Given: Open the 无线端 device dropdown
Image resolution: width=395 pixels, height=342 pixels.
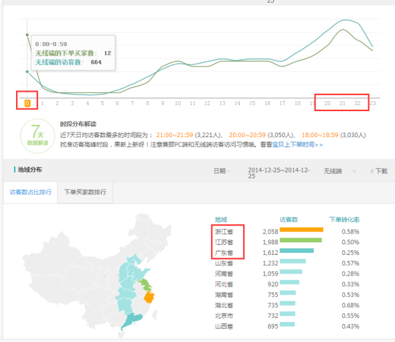Looking at the screenshot, I should 340,171.
